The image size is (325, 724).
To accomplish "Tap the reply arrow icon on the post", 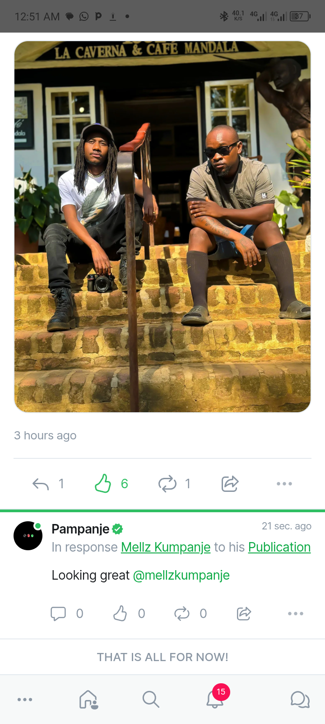I will (x=41, y=484).
